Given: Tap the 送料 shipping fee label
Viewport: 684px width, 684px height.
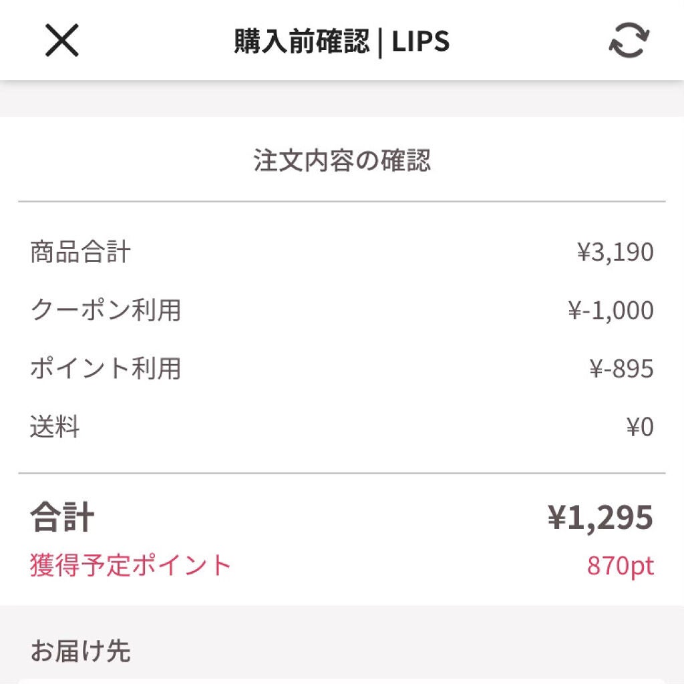Looking at the screenshot, I should pyautogui.click(x=55, y=427).
